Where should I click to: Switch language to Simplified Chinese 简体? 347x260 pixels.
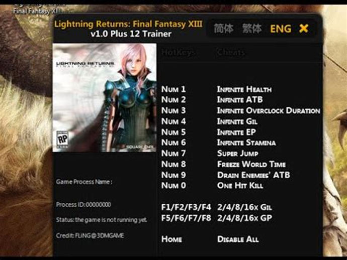[223, 29]
